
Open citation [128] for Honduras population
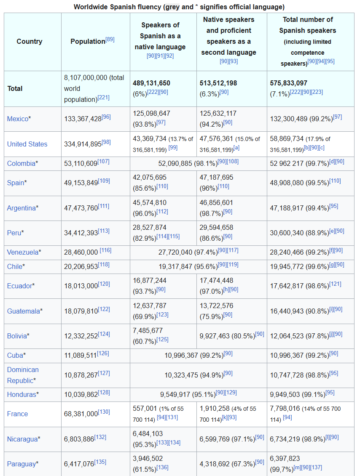pos(104,393)
